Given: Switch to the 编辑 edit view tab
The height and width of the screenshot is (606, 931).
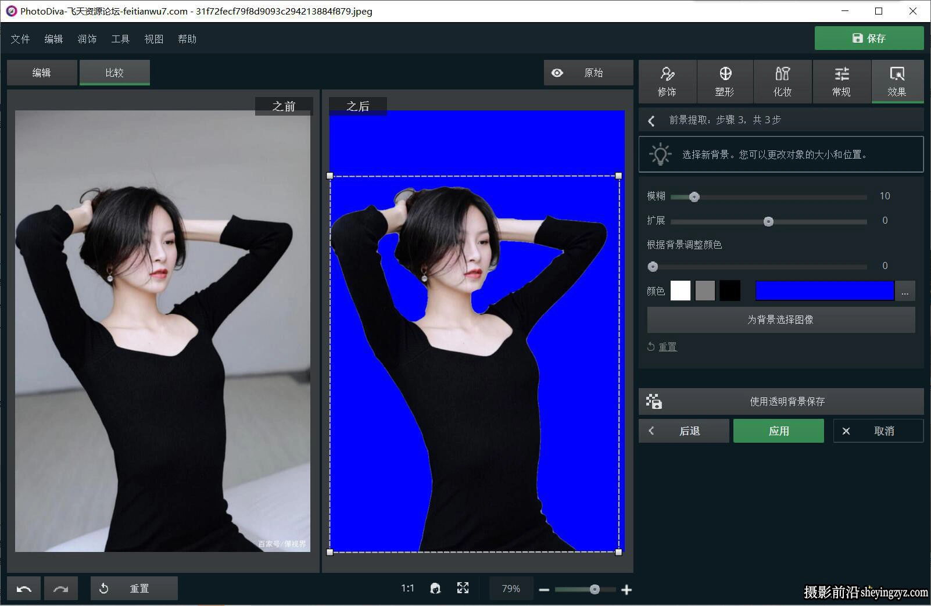Looking at the screenshot, I should [42, 73].
